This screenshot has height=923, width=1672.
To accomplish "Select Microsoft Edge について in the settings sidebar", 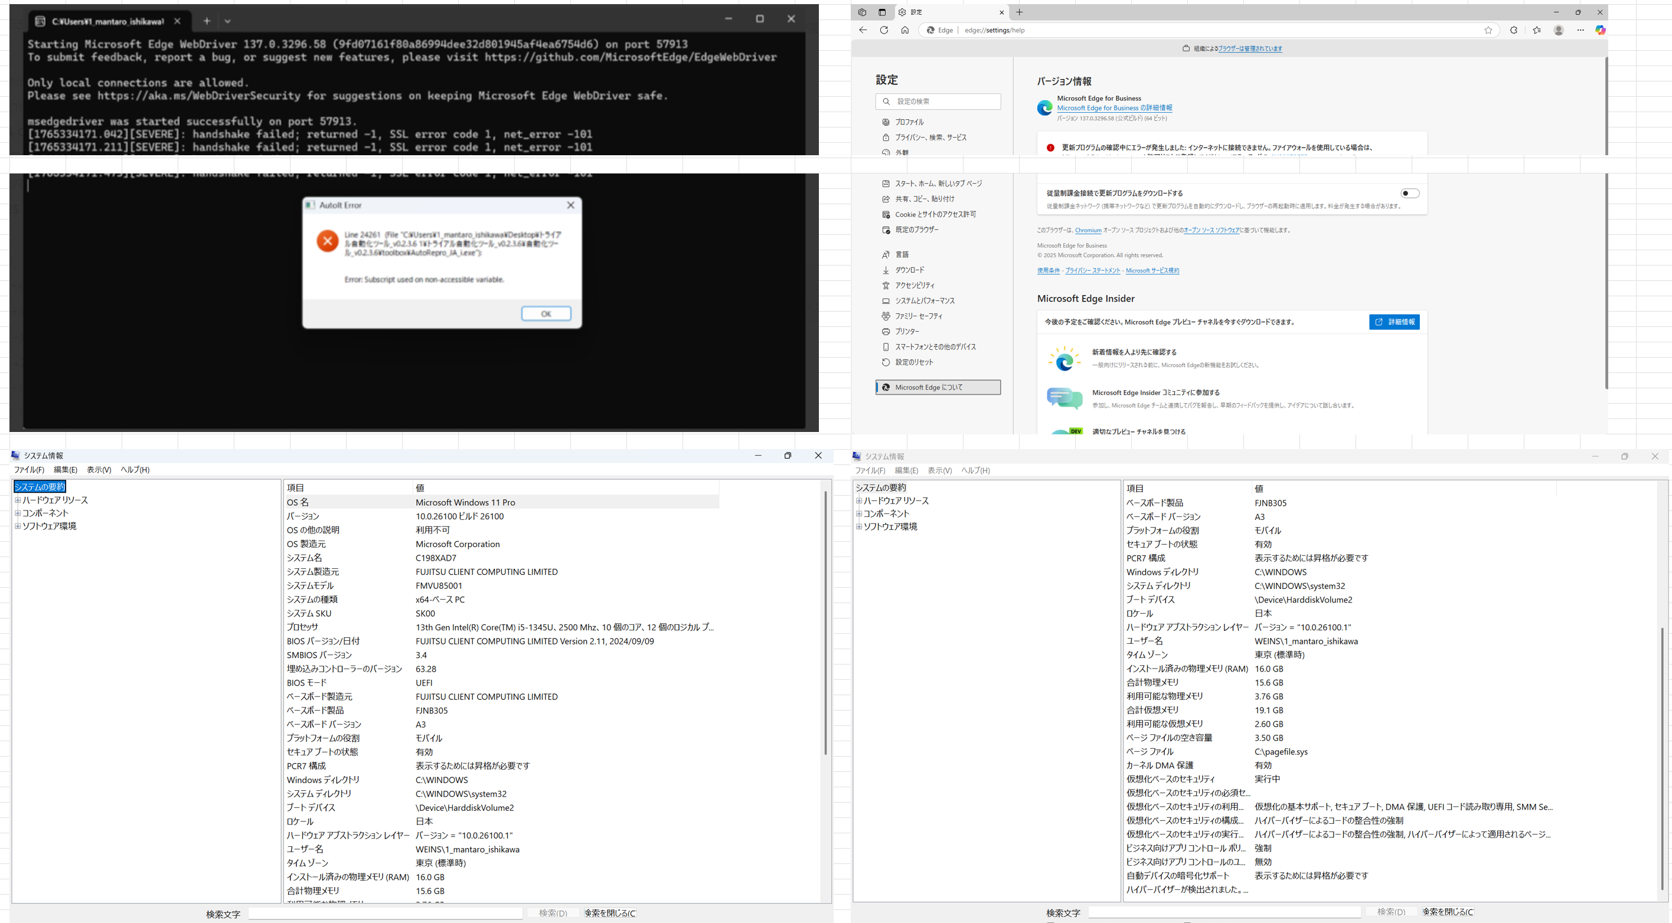I will 938,387.
